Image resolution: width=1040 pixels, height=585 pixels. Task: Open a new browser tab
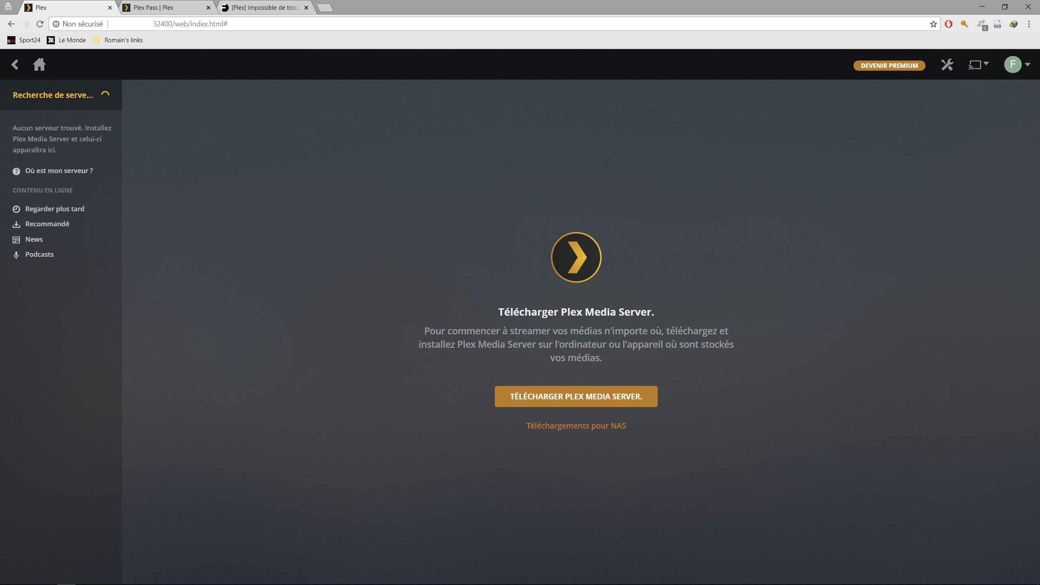point(325,8)
